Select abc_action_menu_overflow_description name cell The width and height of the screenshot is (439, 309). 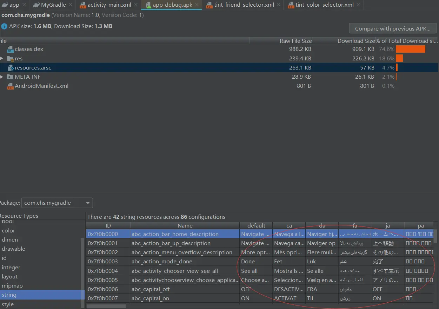pyautogui.click(x=185, y=252)
